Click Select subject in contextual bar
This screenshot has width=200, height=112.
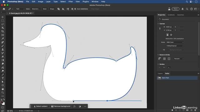[x=41, y=106]
